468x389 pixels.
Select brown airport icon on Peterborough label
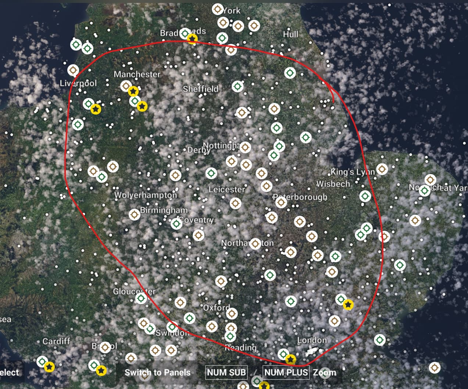(281, 202)
